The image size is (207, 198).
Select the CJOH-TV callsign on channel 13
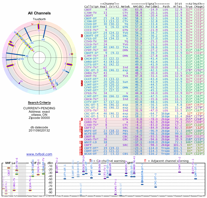pos(91,13)
